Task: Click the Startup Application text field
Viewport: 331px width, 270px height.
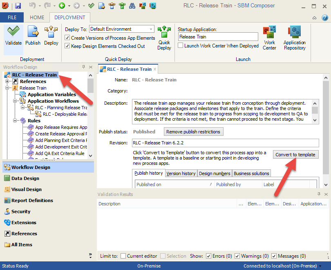Action: [x=218, y=37]
